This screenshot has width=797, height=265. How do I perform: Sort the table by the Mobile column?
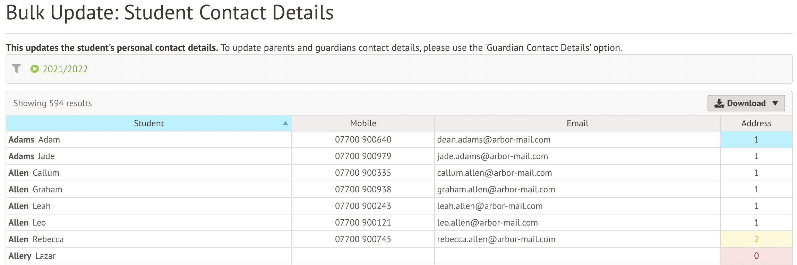pyautogui.click(x=363, y=123)
